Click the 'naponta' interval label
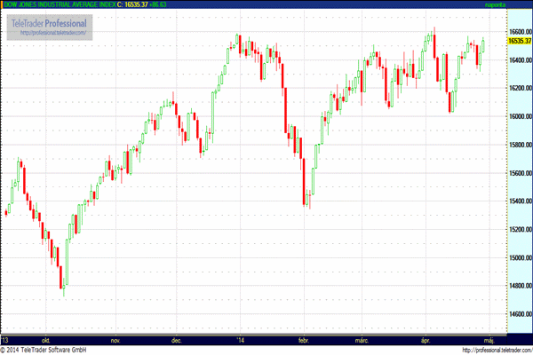Viewport: 533px width, 355px height. [495, 4]
